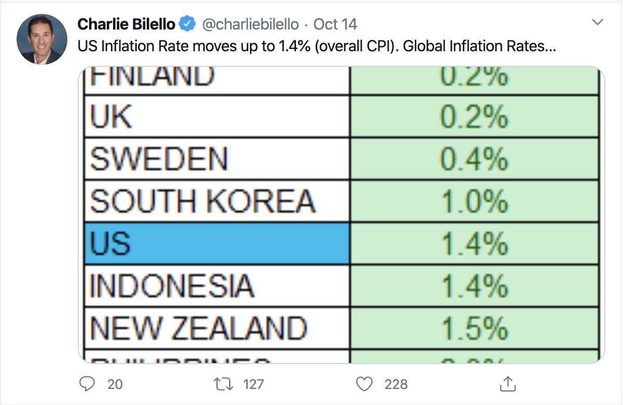
Task: Open the share tweet icon
Action: [x=505, y=384]
